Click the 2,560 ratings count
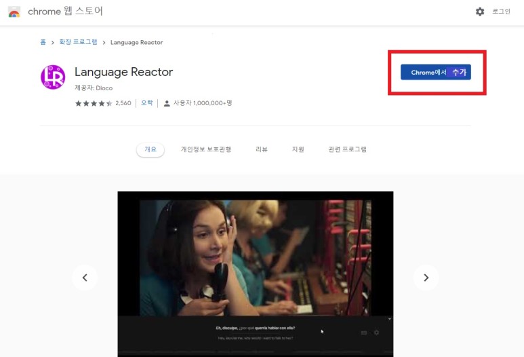Screen dimensions: 524x357 tap(123, 103)
